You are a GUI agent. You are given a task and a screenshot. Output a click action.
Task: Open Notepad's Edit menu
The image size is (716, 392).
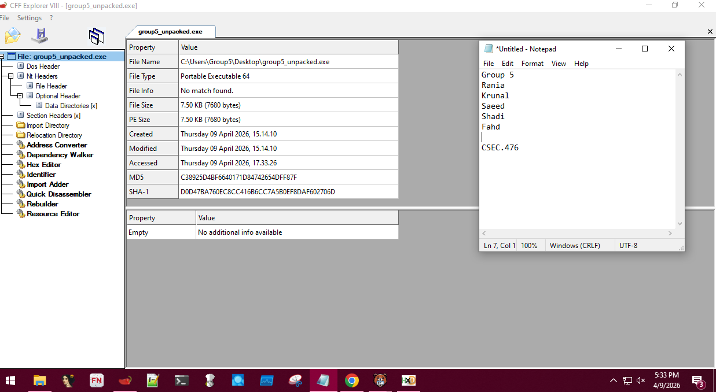[x=508, y=64]
